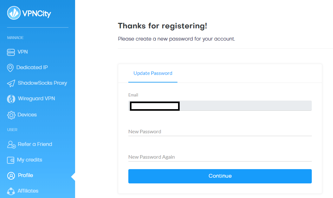This screenshot has width=333, height=198.
Task: Open the Dedicated IP menu label
Action: [x=32, y=67]
